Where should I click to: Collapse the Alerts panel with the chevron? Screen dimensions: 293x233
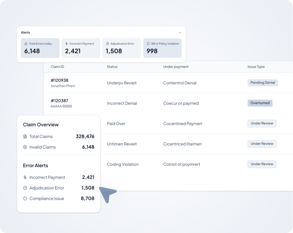point(180,33)
